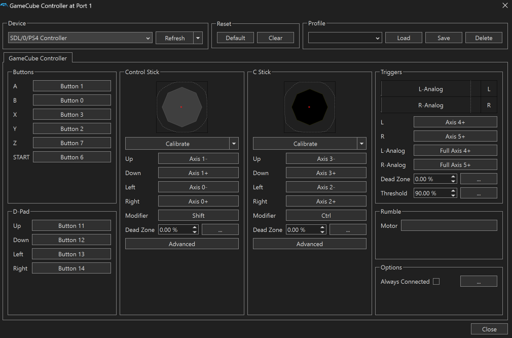This screenshot has height=338, width=512.
Task: Expand Control Stick Calibrate dropdown arrow
Action: point(234,144)
